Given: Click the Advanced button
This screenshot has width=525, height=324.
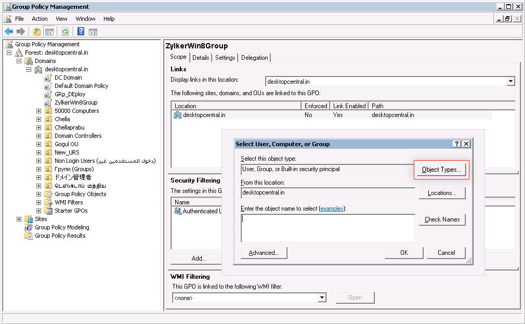Looking at the screenshot, I should coord(264,253).
